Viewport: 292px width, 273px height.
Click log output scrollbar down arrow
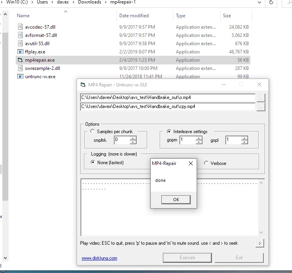click(x=261, y=233)
